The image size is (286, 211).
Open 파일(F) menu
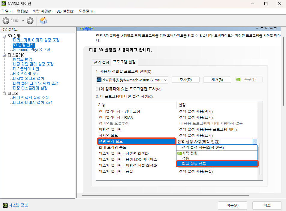(x=7, y=11)
